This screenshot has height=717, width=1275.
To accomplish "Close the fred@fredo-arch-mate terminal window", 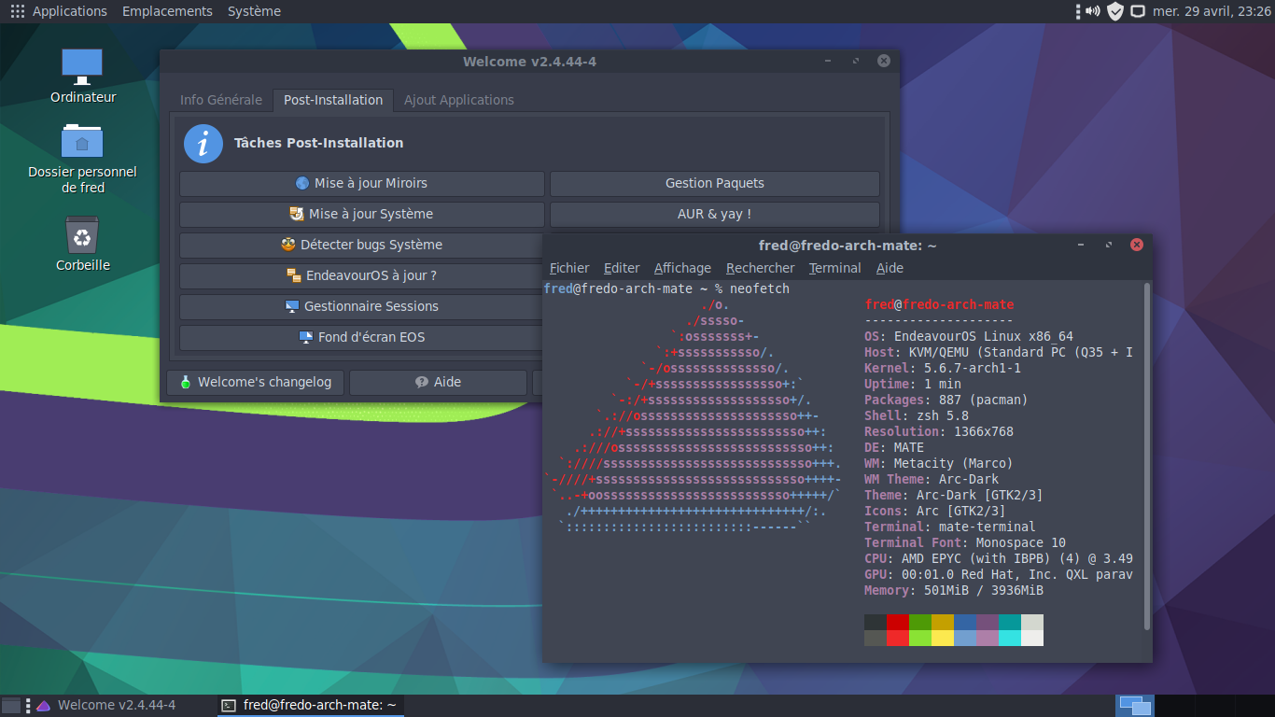I will pyautogui.click(x=1137, y=245).
